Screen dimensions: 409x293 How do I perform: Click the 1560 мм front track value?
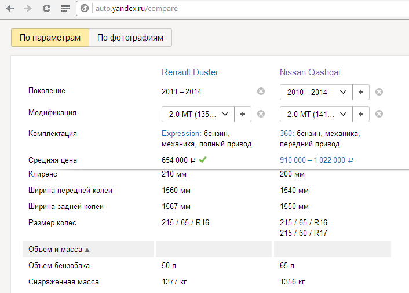coord(176,191)
